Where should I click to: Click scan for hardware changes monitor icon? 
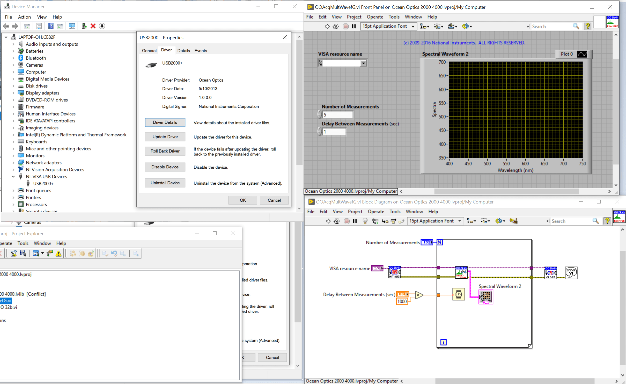72,26
